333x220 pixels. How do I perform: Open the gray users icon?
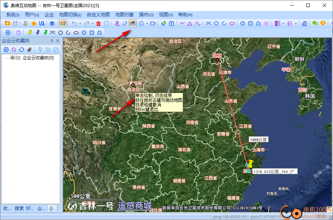tap(26, 23)
